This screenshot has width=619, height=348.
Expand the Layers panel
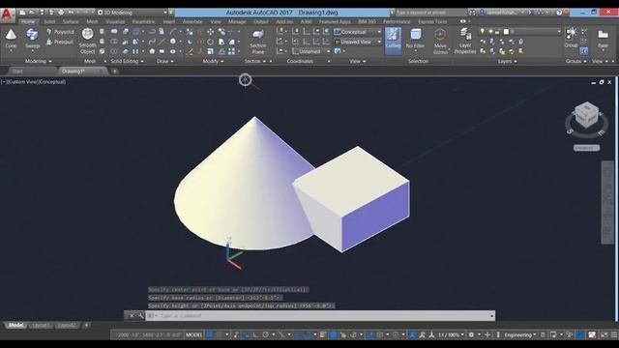tap(507, 61)
